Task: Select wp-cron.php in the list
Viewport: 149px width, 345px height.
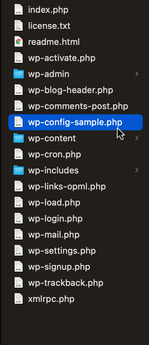Action: tap(54, 154)
